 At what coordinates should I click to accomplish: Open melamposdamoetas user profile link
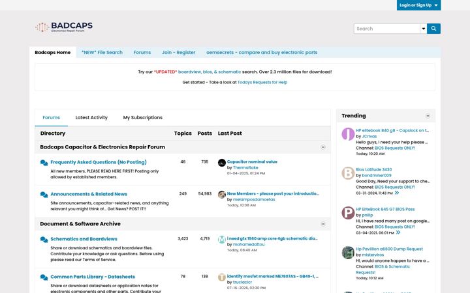[x=254, y=199]
